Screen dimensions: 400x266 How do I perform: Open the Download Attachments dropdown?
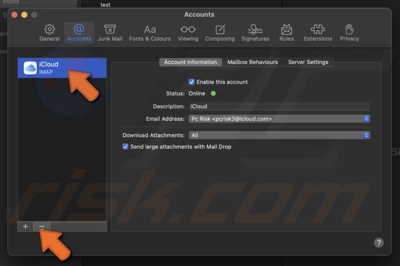click(x=279, y=135)
